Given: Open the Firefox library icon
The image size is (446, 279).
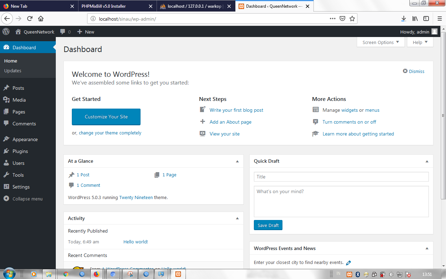Looking at the screenshot, I should tap(415, 19).
